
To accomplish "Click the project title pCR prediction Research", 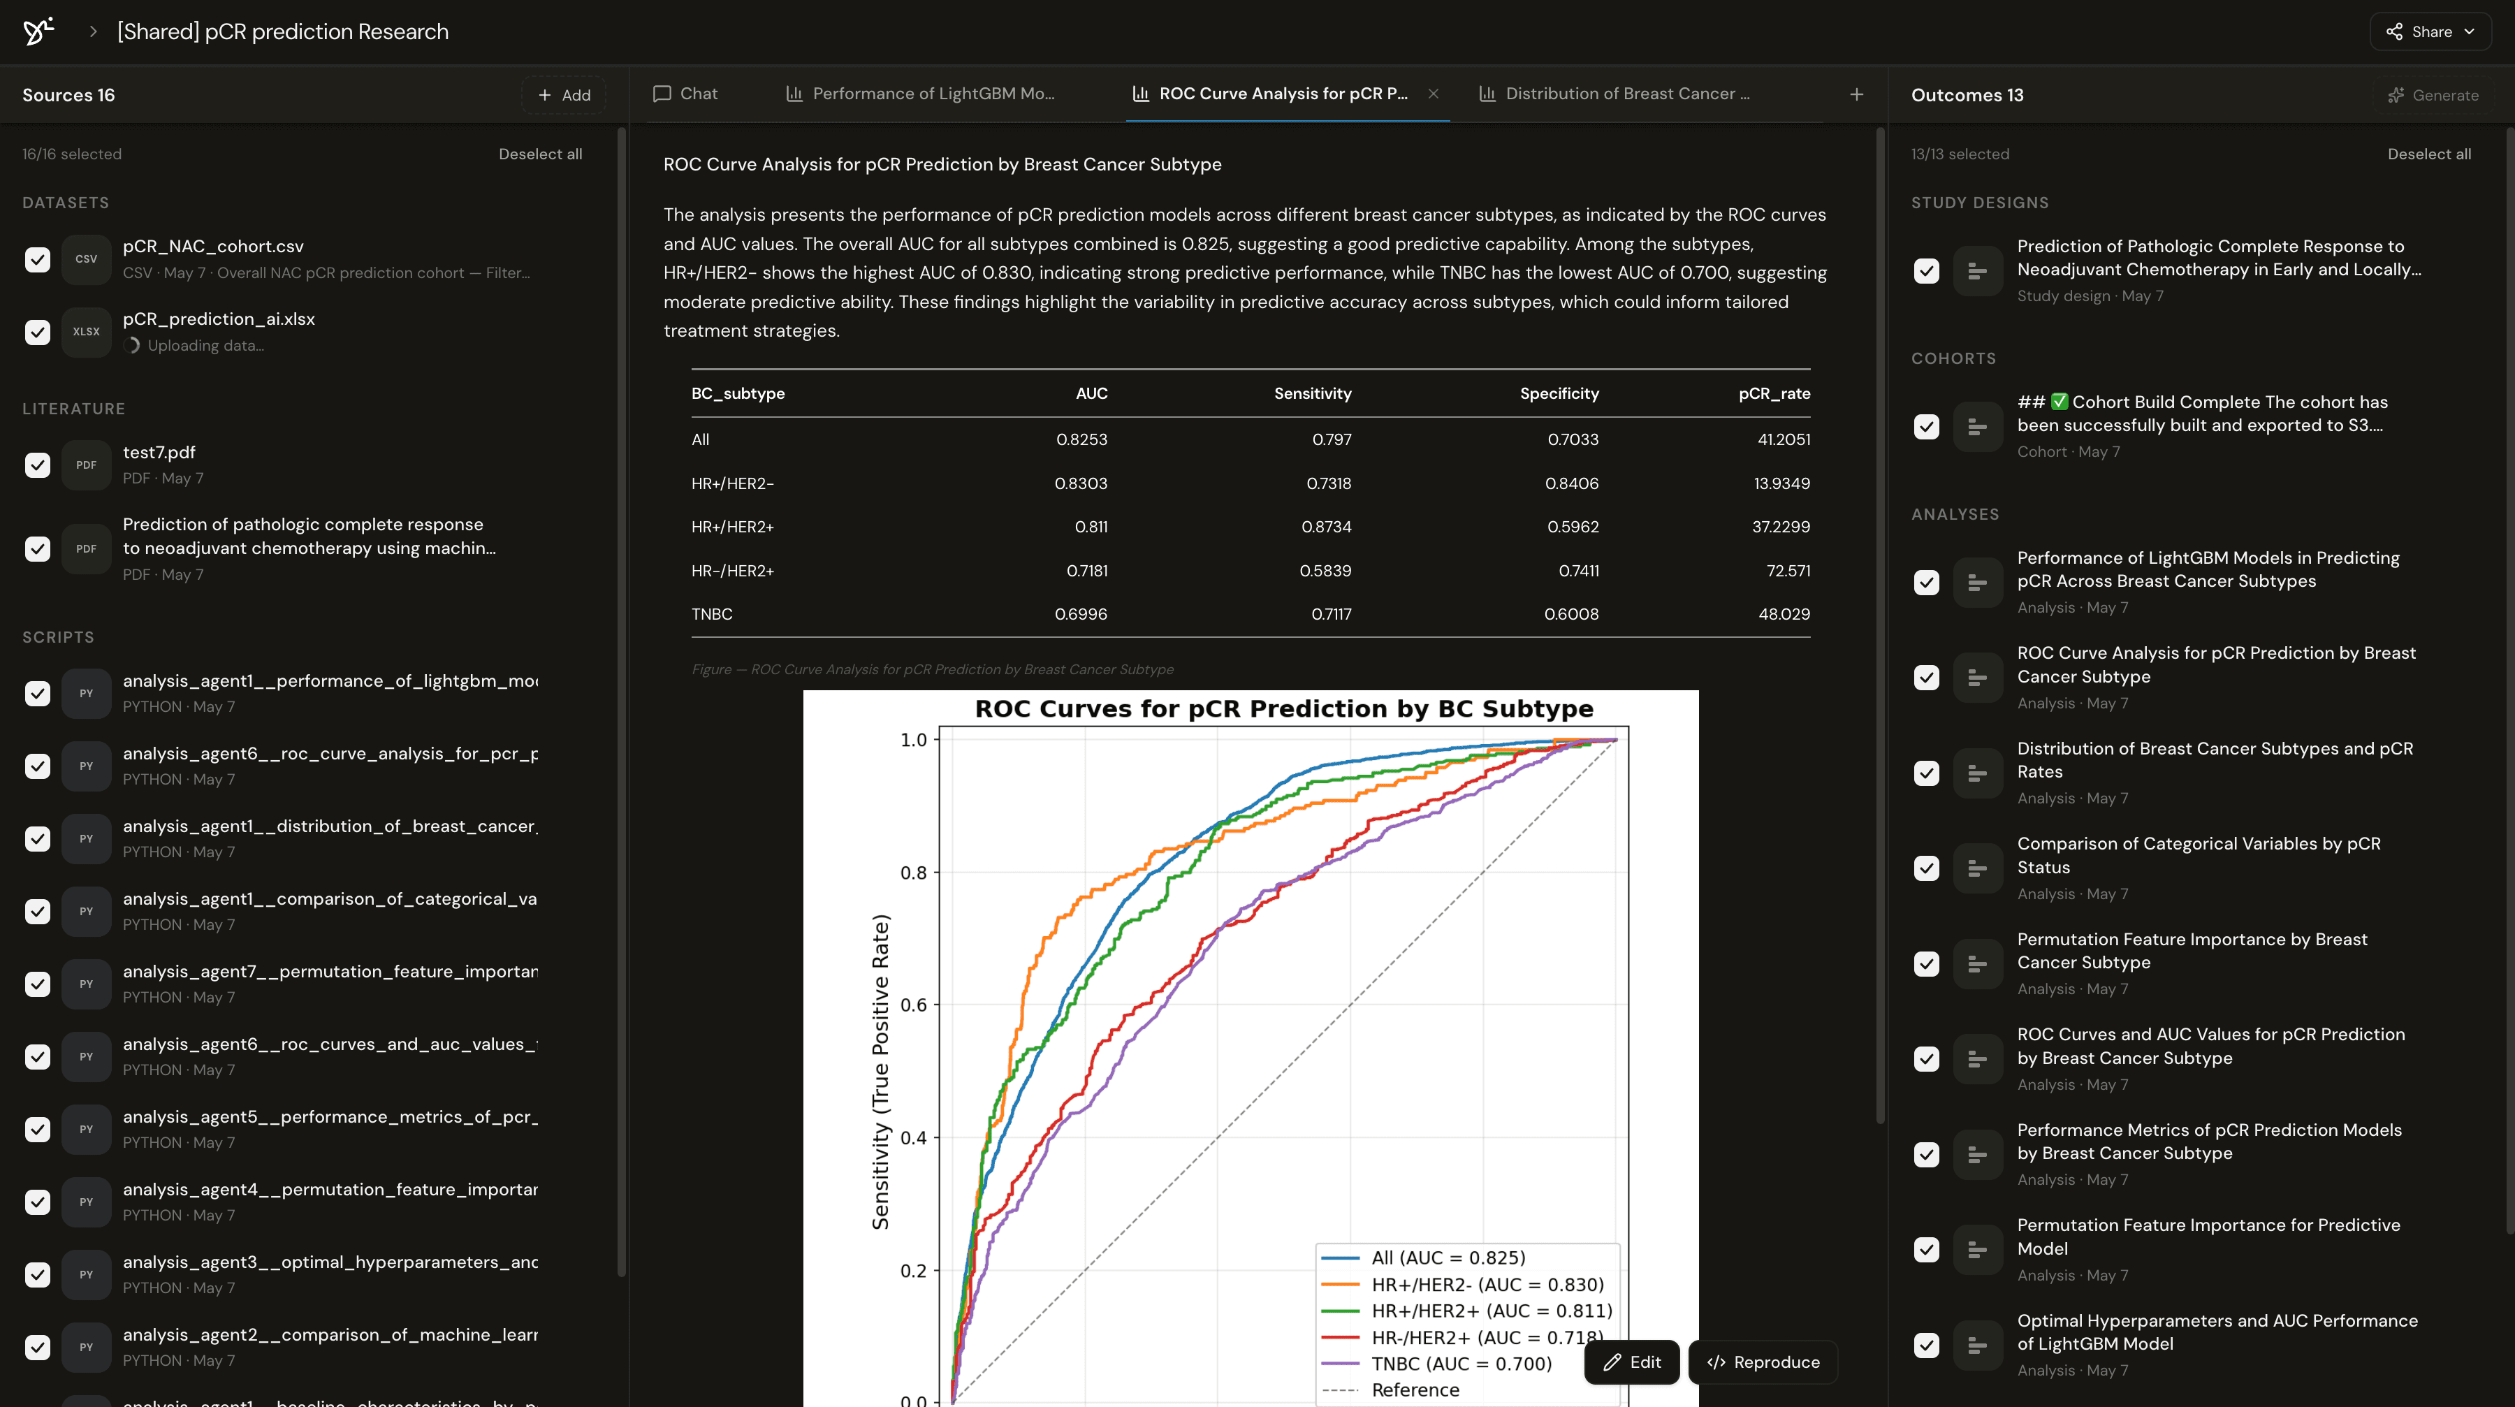I will (283, 31).
